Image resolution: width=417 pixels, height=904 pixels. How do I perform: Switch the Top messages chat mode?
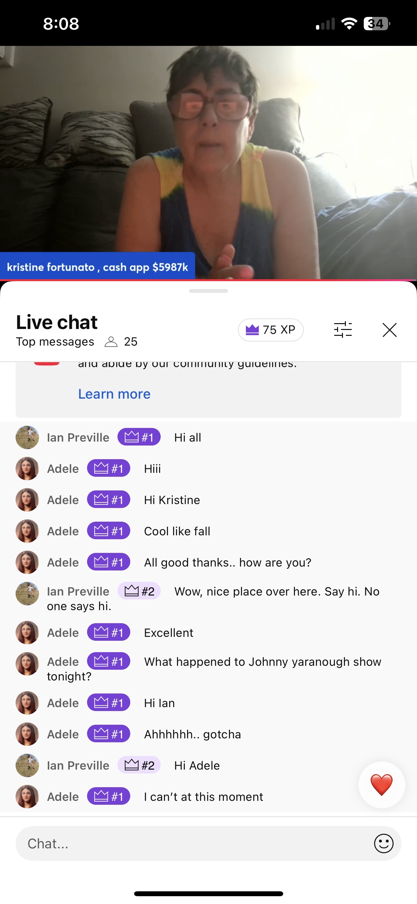[55, 341]
